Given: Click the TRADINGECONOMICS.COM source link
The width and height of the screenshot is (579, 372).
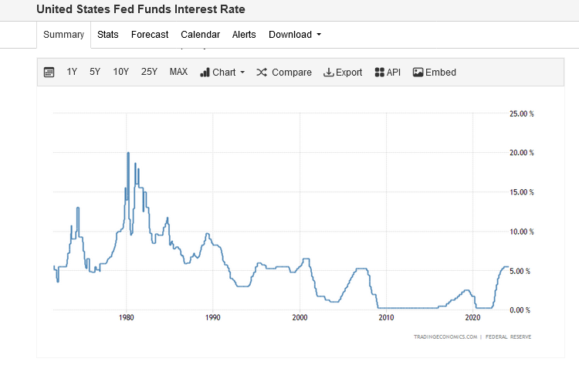Looking at the screenshot, I should [445, 337].
